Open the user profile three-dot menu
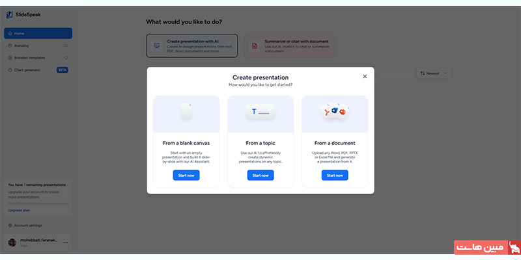Screen dimensions: 521x260 pos(66,242)
